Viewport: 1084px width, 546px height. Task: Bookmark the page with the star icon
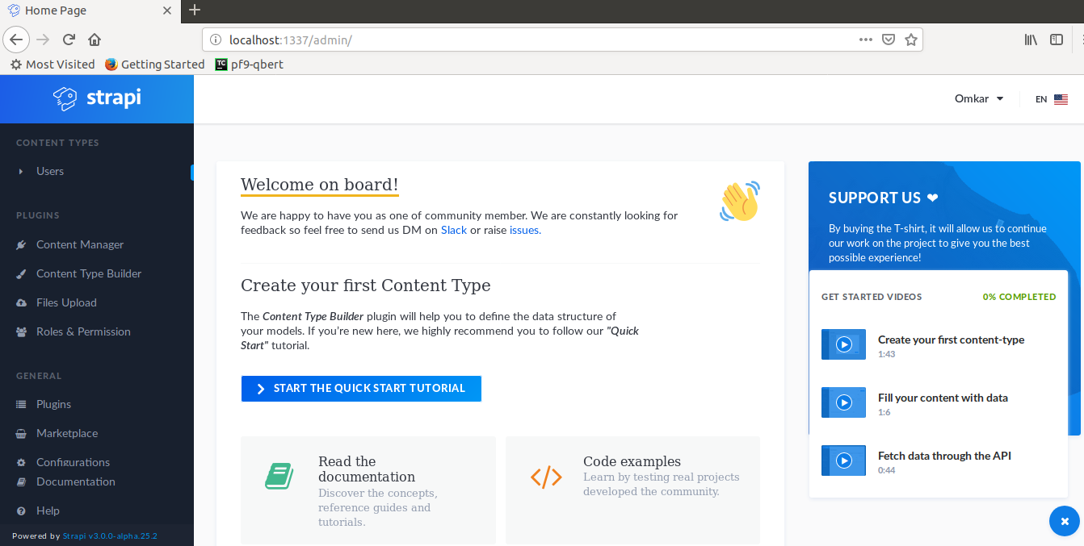pyautogui.click(x=911, y=39)
